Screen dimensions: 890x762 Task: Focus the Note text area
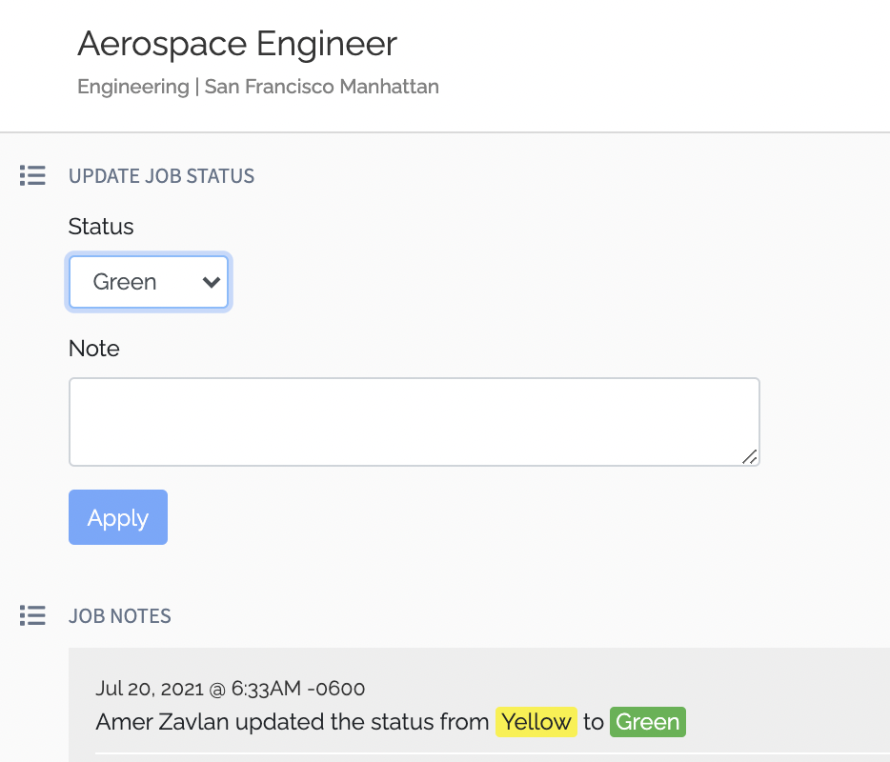[414, 422]
